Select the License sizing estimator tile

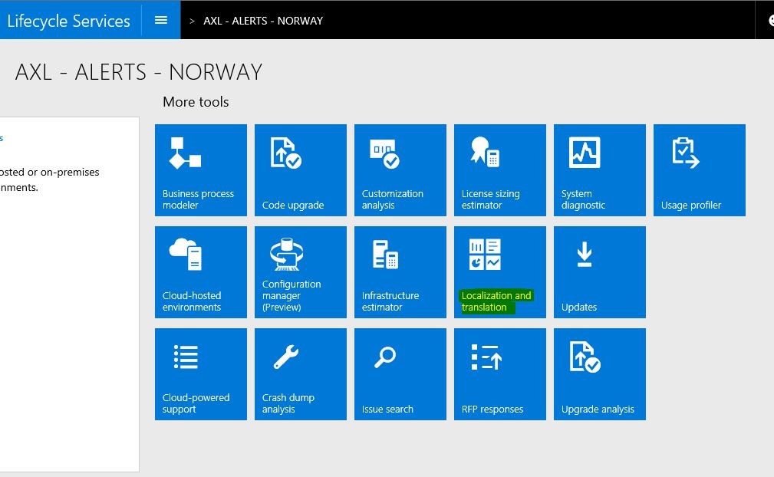(500, 170)
